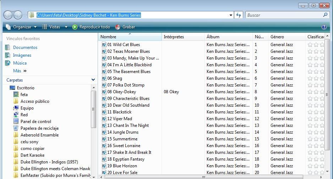Select Duke Ellington meets Coleman Hawk folder
Screen dimensions: 333x179
pos(55,169)
